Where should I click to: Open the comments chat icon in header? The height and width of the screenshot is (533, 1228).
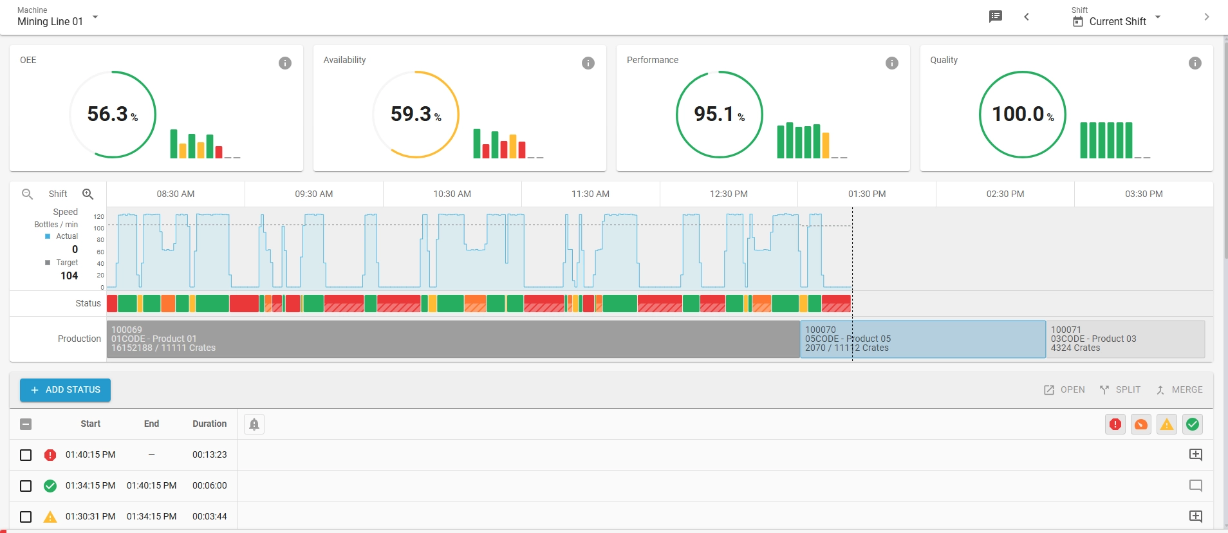pyautogui.click(x=995, y=17)
